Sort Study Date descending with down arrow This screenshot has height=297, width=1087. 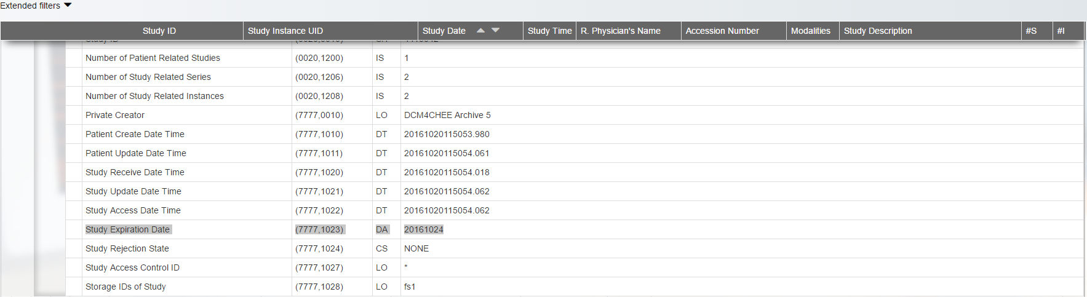tap(495, 30)
